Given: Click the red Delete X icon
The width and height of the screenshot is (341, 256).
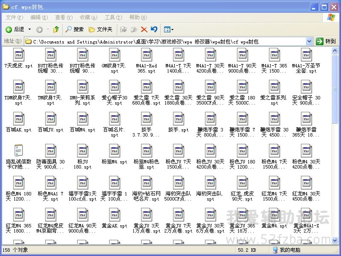Looking at the screenshot, I should 144,29.
